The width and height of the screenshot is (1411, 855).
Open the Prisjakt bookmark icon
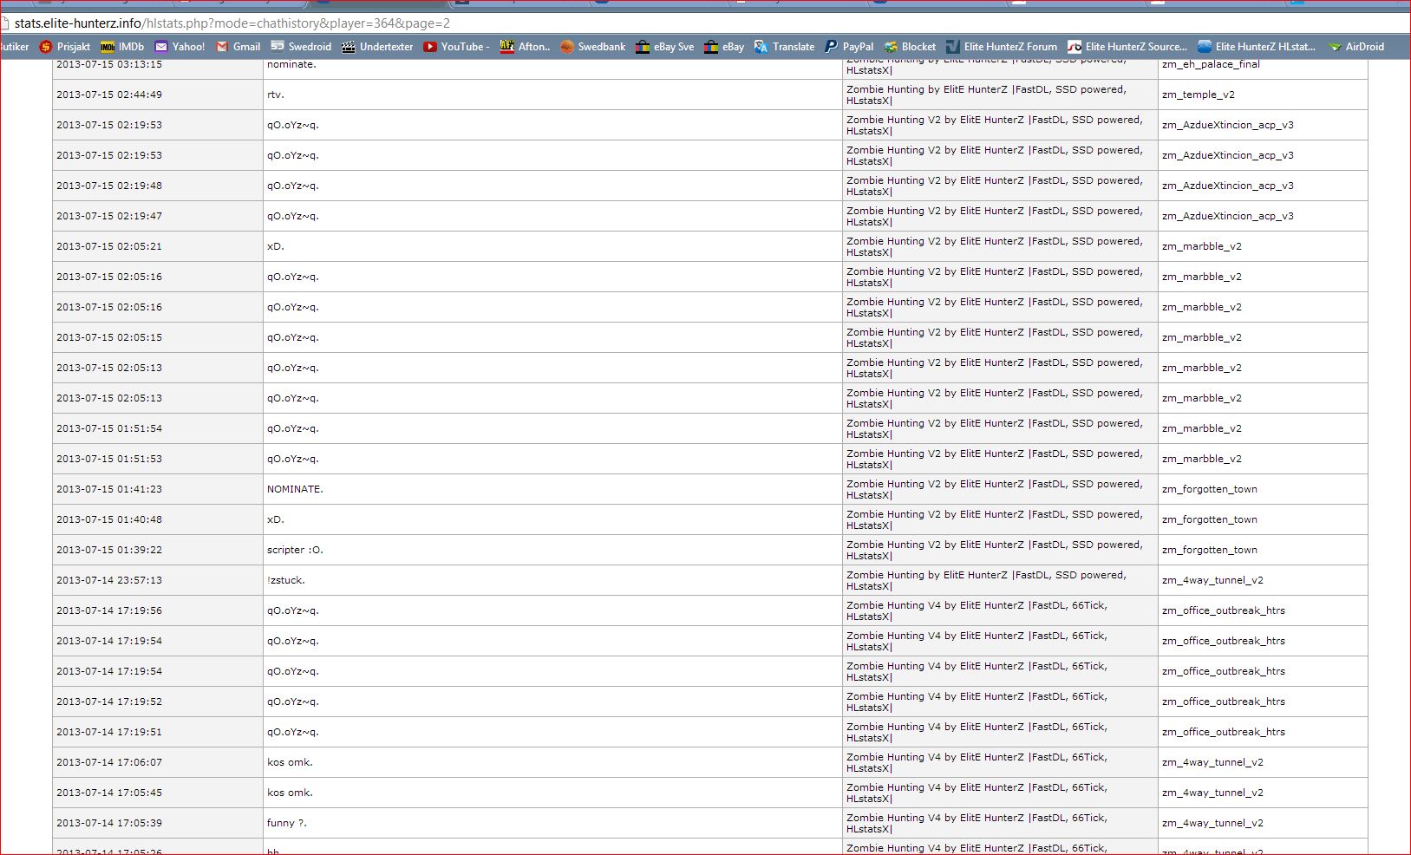[46, 47]
